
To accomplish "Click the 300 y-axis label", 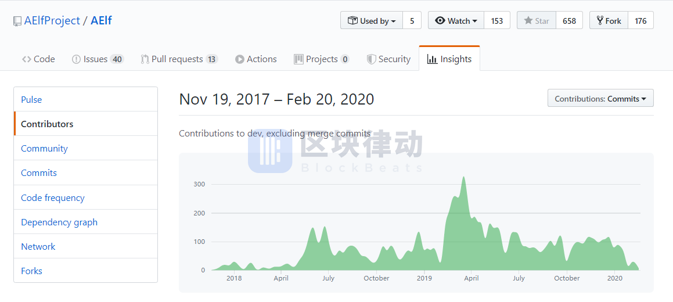I will (x=199, y=184).
